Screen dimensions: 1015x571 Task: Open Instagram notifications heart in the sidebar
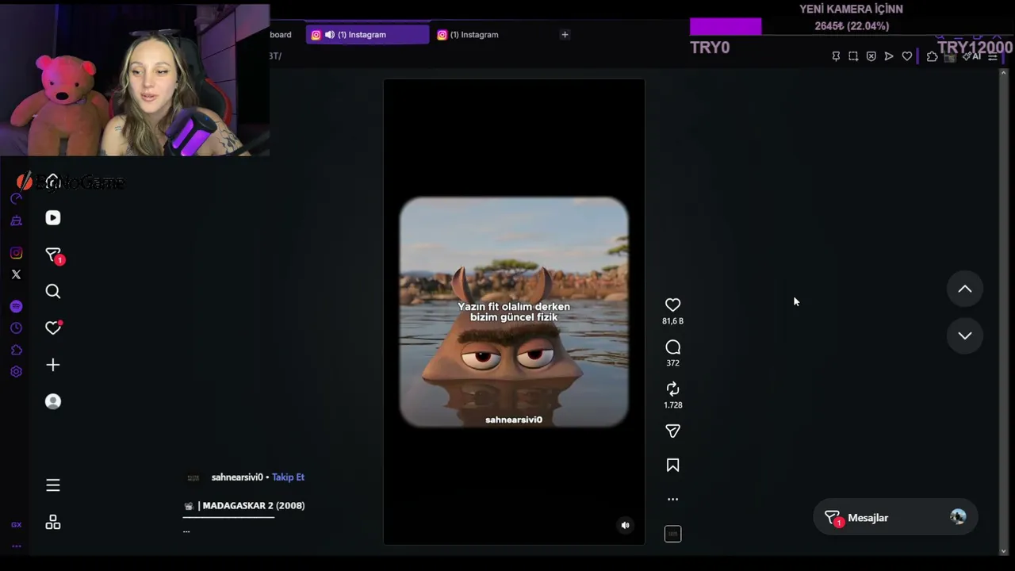point(53,328)
